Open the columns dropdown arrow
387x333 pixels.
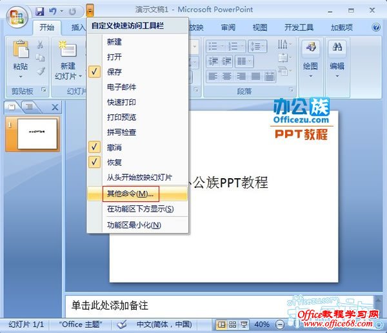[250, 61]
